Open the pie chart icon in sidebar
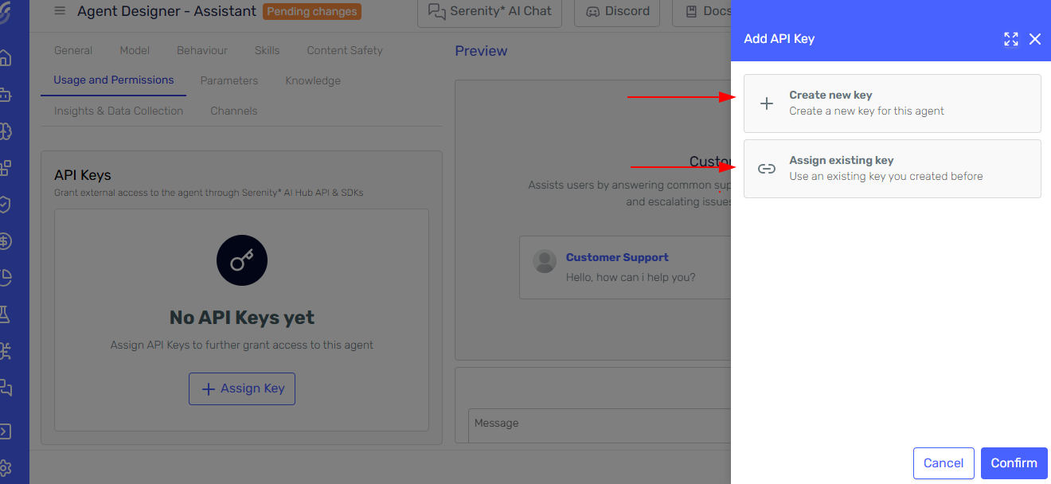This screenshot has height=484, width=1051. pos(6,278)
